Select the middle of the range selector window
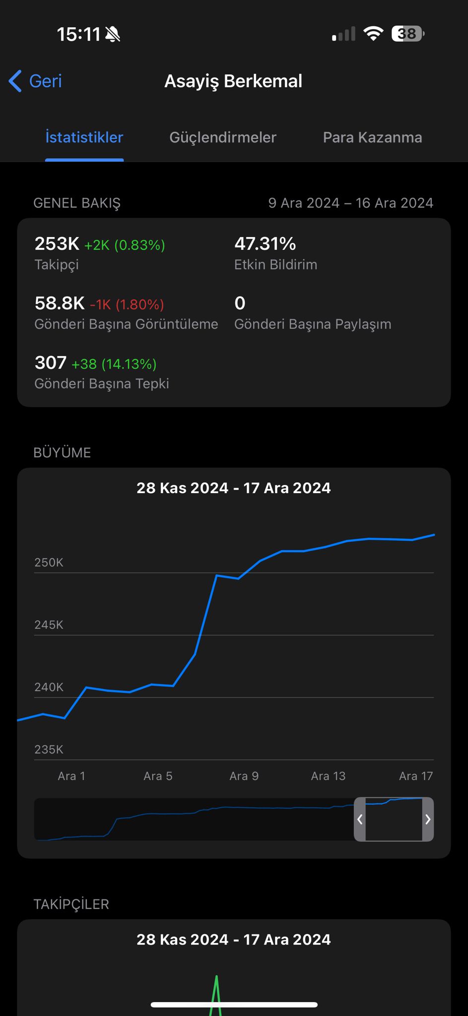This screenshot has width=468, height=1016. (x=394, y=819)
